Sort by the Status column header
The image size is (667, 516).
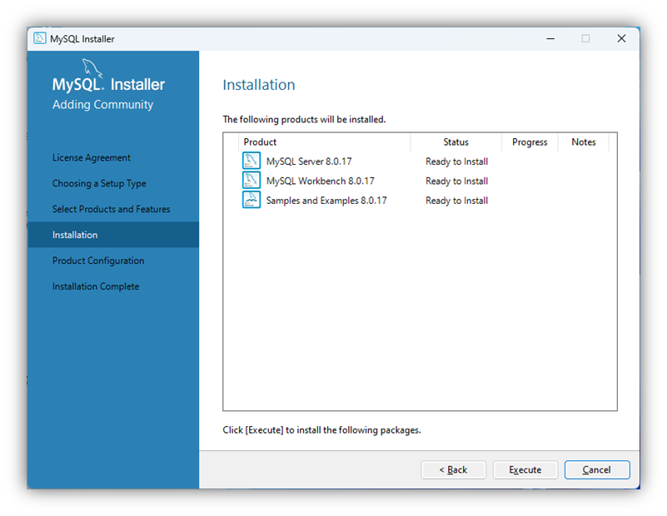point(456,142)
